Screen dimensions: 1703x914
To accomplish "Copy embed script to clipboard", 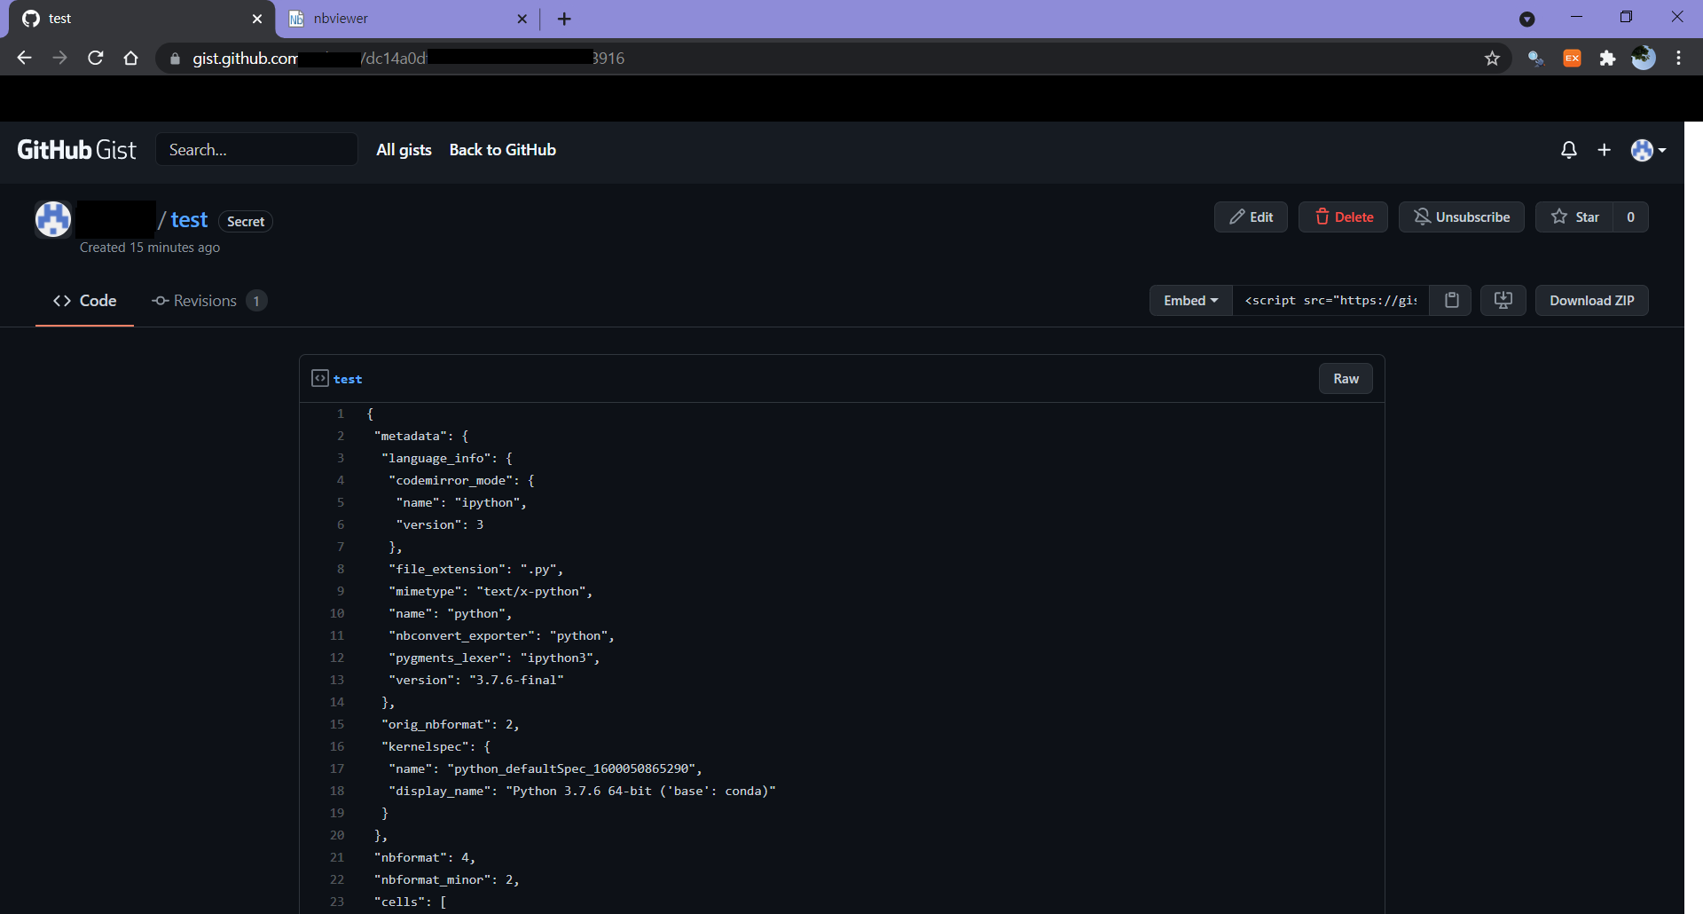I will tap(1451, 301).
